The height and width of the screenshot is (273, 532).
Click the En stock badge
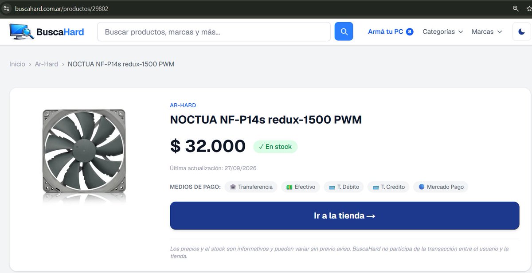click(x=275, y=147)
